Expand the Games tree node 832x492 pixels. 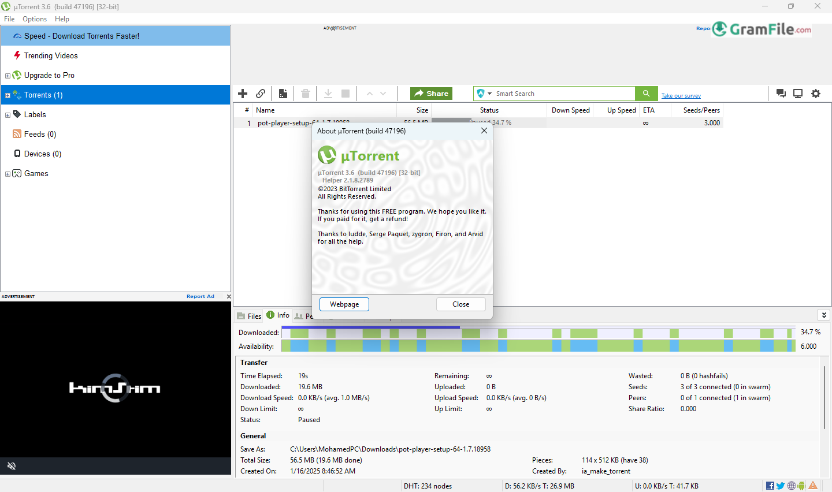coord(8,174)
